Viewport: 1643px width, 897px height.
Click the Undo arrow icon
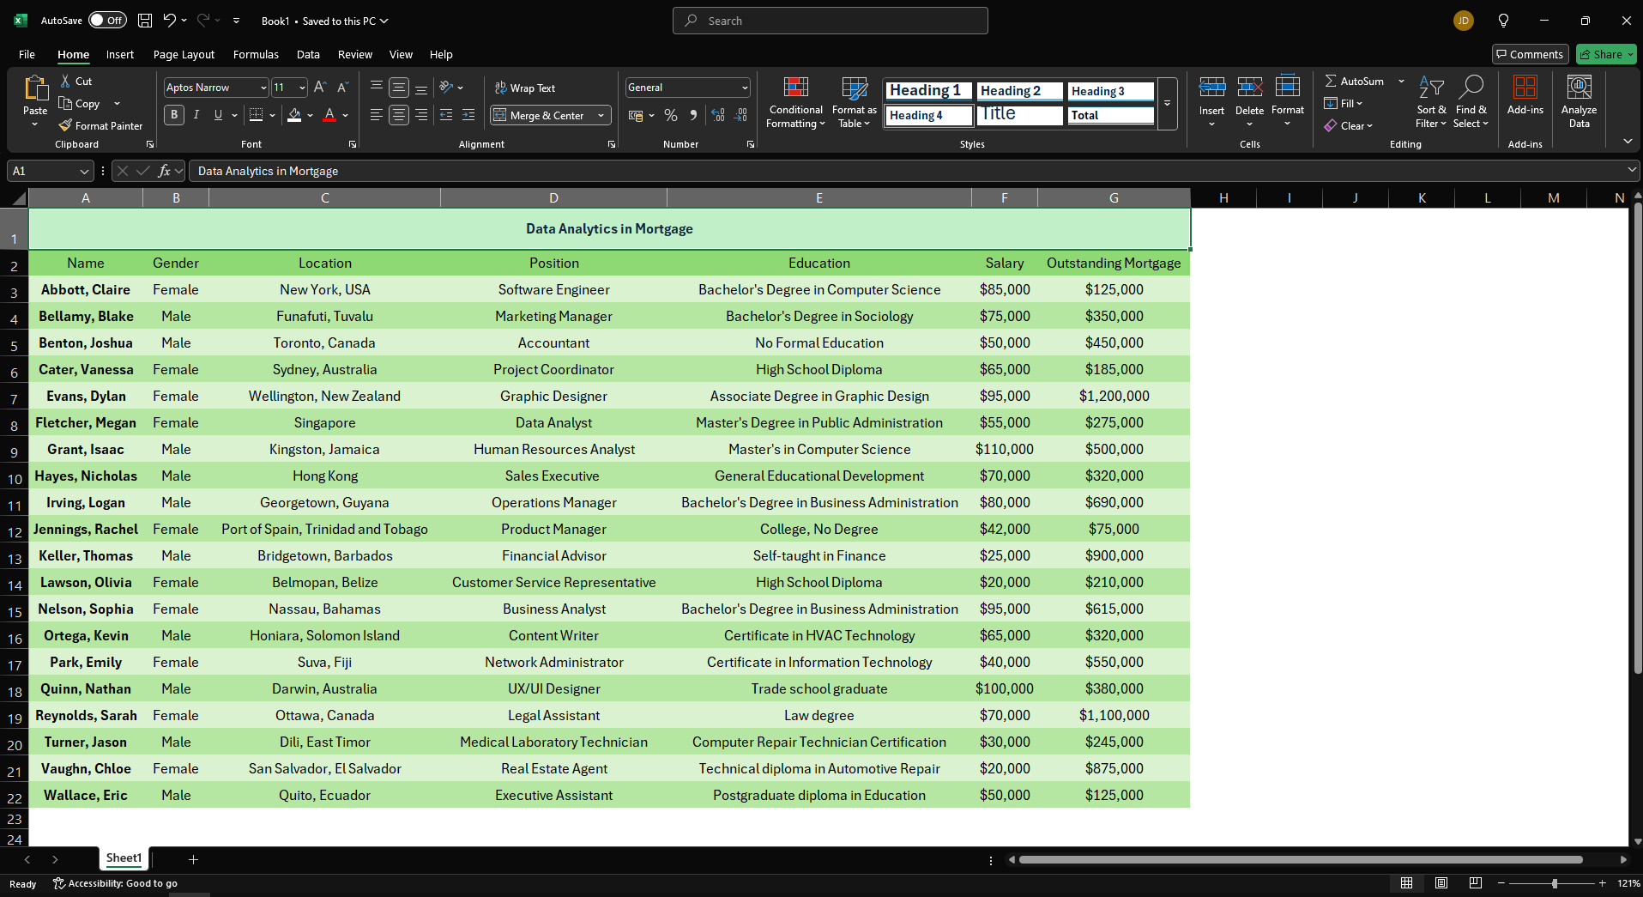[x=170, y=21]
